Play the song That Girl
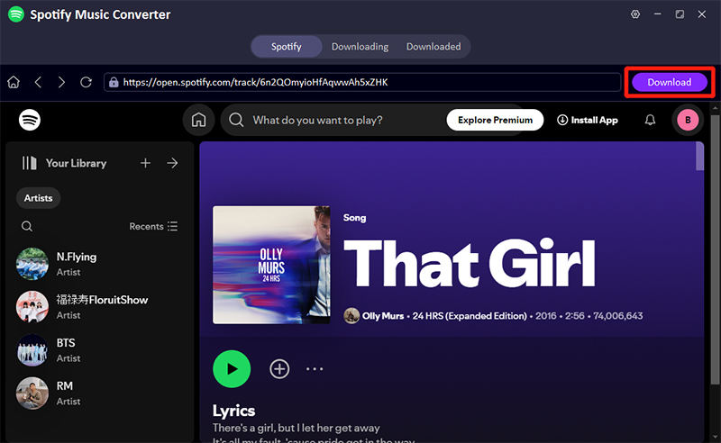 click(x=232, y=368)
